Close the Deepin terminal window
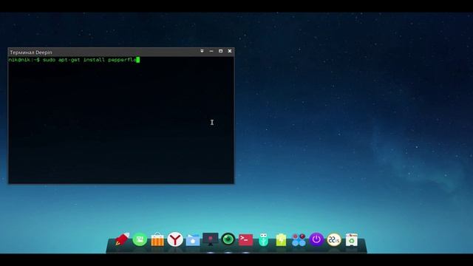 [x=230, y=51]
